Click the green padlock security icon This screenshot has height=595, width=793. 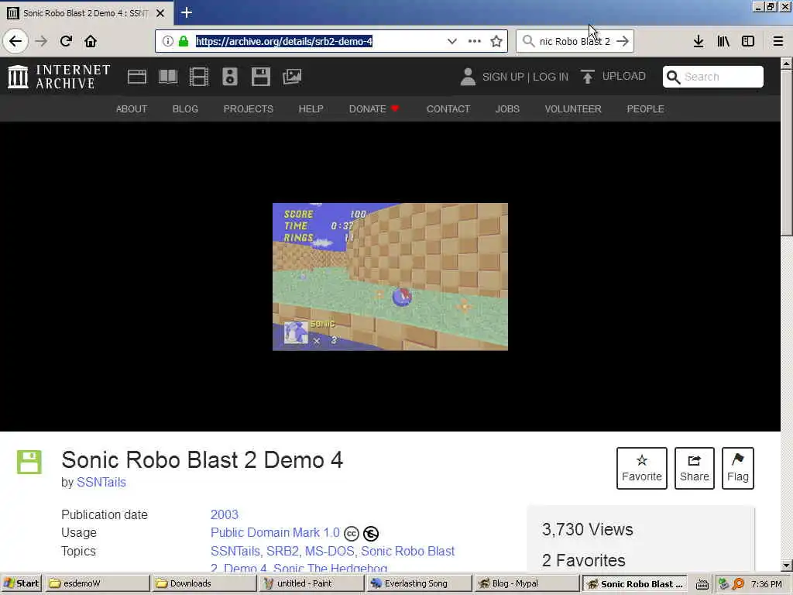click(x=184, y=41)
